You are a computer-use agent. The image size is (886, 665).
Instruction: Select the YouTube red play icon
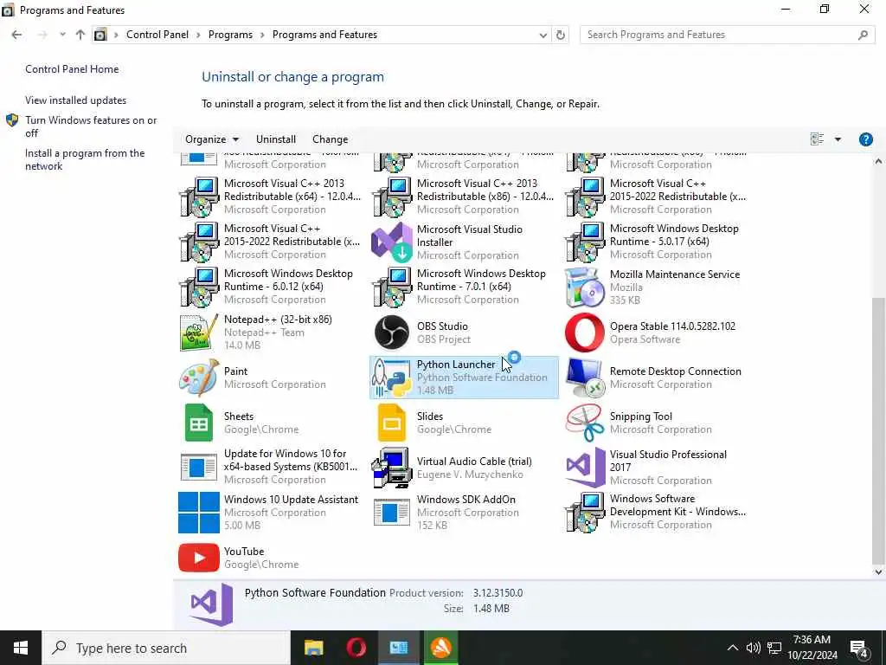(198, 558)
